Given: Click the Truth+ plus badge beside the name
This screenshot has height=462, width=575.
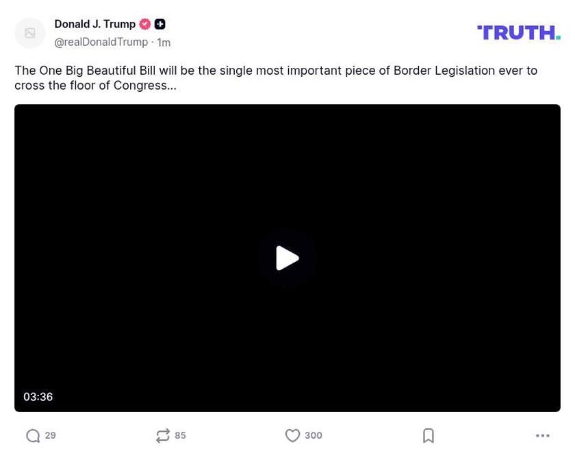Looking at the screenshot, I should click(x=159, y=23).
